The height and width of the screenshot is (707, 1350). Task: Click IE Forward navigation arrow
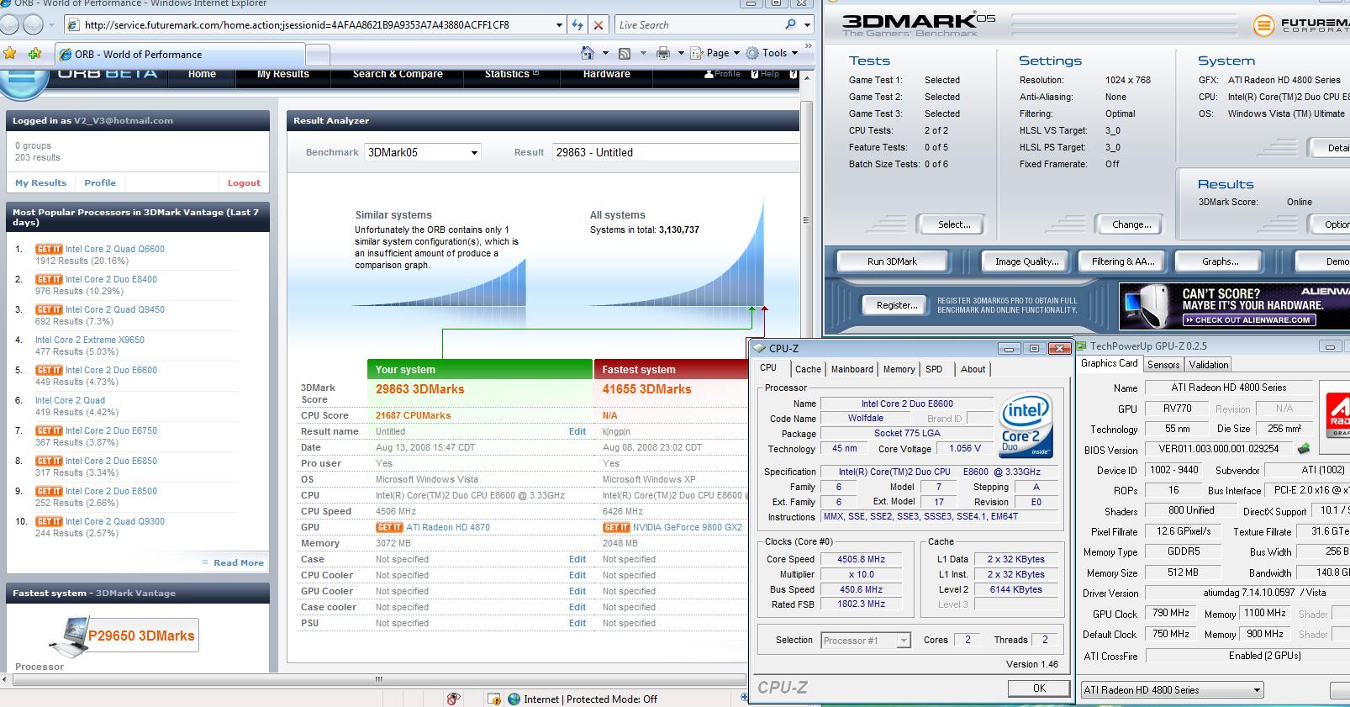tap(33, 25)
